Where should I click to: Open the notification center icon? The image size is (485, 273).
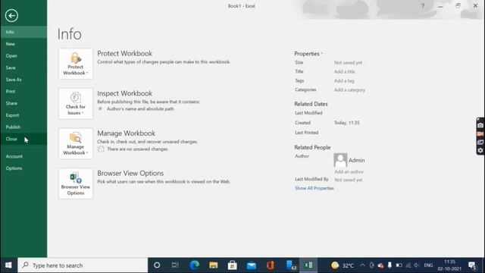point(472,265)
